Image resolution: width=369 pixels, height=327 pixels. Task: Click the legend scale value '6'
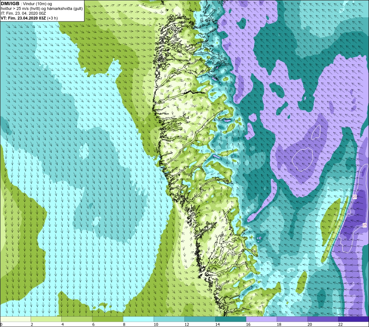[x=93, y=324]
